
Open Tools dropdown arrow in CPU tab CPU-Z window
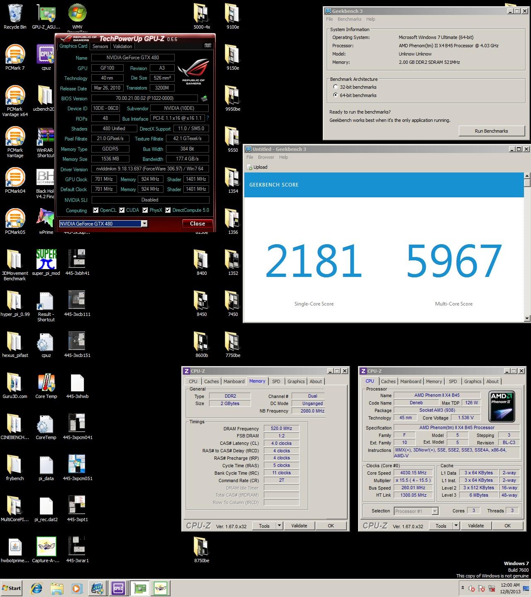pyautogui.click(x=456, y=526)
